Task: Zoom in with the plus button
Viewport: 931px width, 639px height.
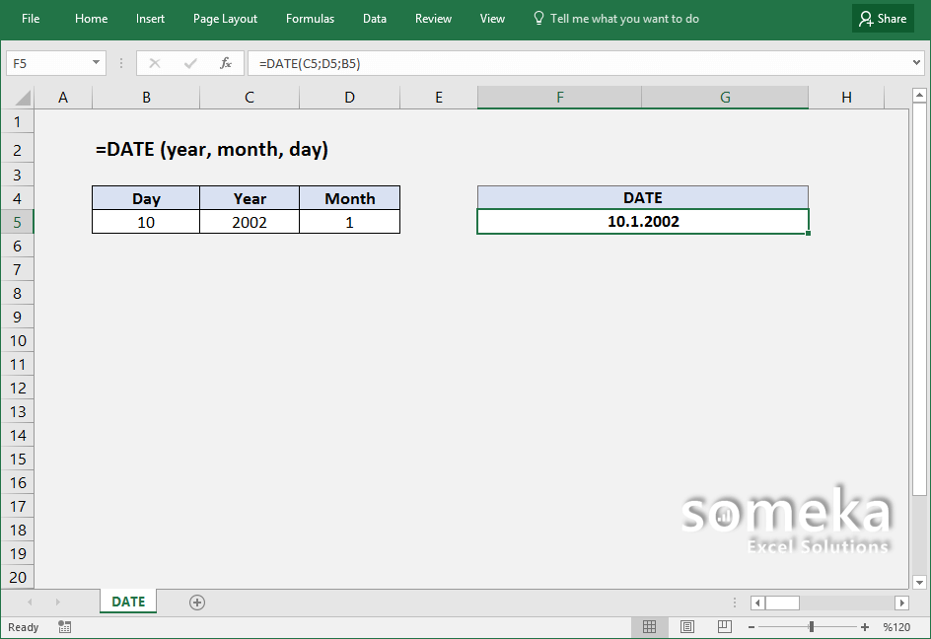Action: click(x=865, y=627)
